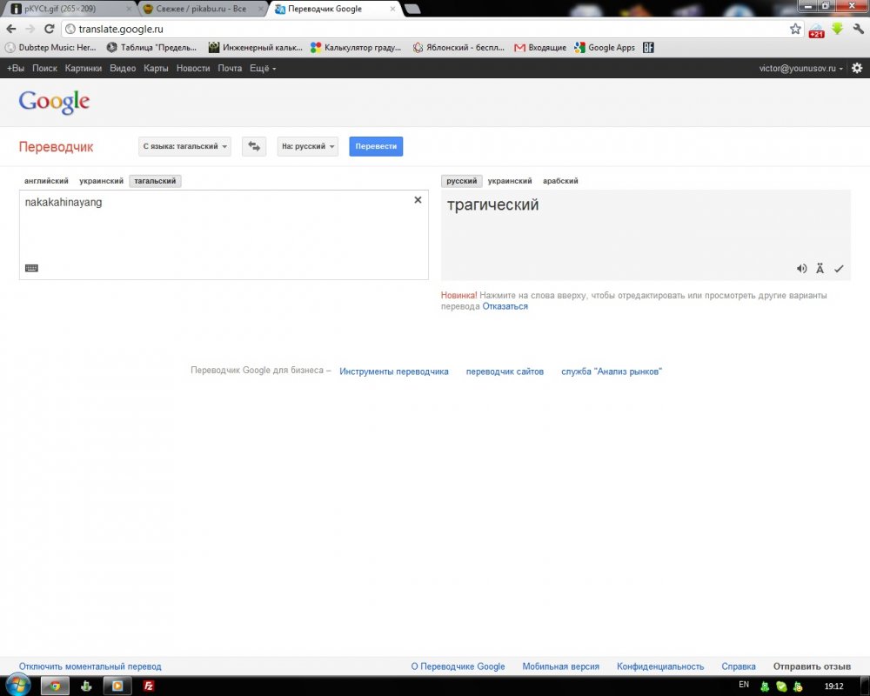This screenshot has width=870, height=696.
Task: Pick Arabic as target language
Action: (560, 181)
